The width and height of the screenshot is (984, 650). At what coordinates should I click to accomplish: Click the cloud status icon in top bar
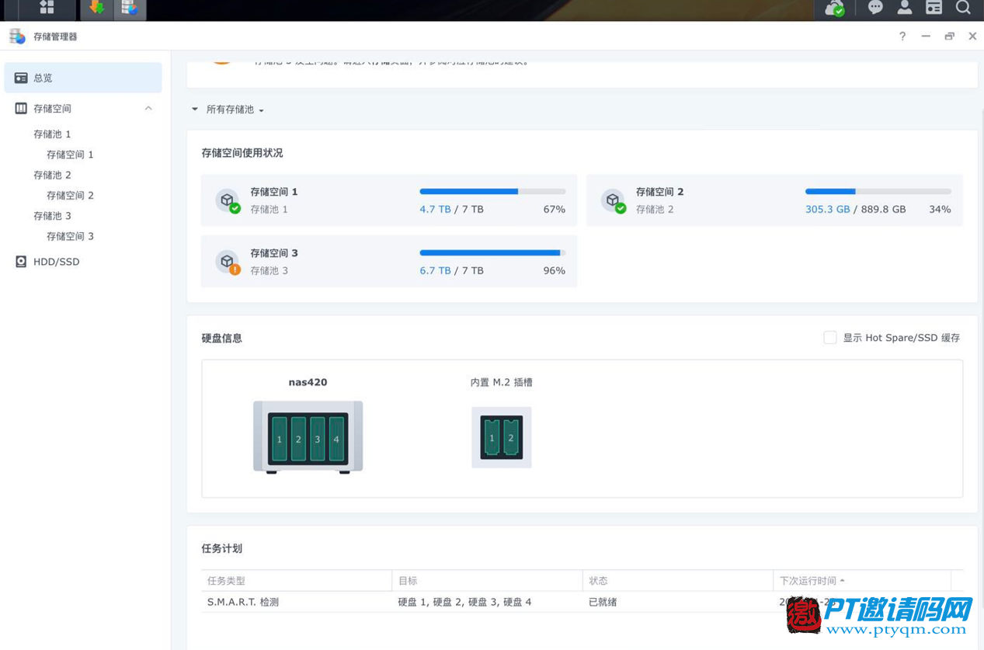[x=834, y=9]
